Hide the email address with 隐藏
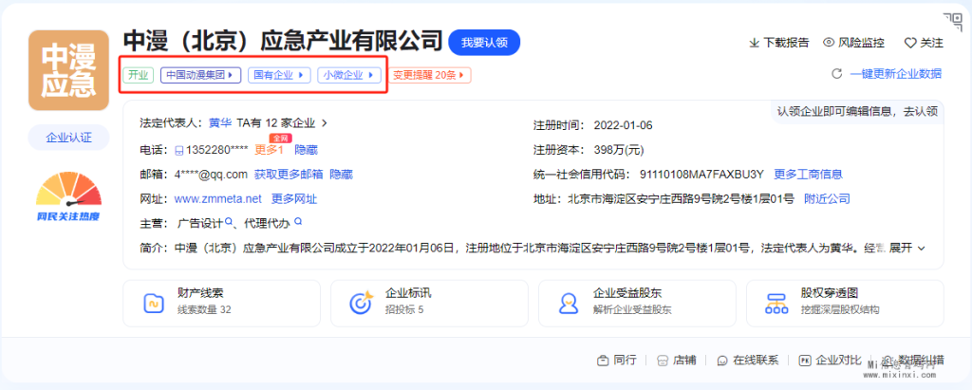The width and height of the screenshot is (972, 390). point(341,175)
